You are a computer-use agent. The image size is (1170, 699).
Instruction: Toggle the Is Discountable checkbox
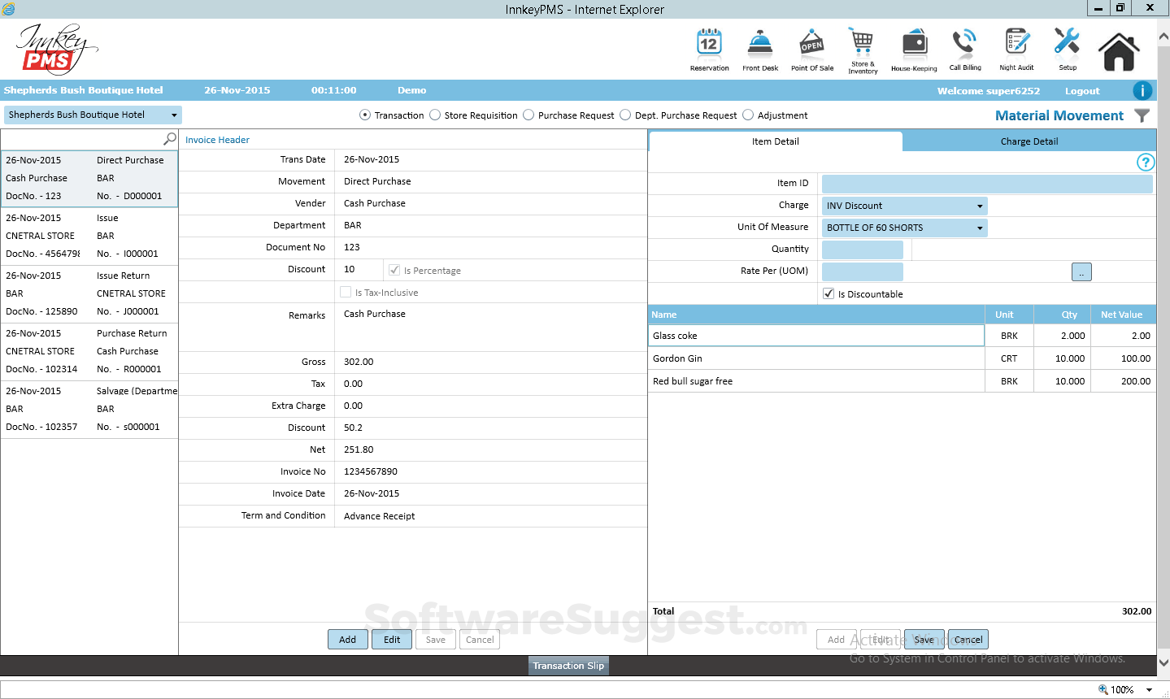pyautogui.click(x=829, y=293)
